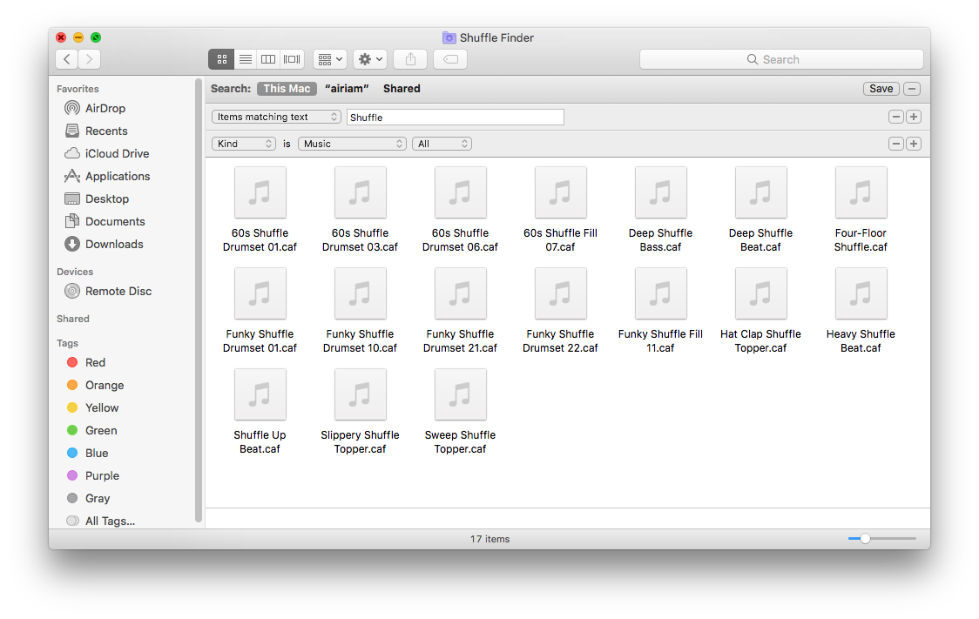The height and width of the screenshot is (619, 979).
Task: Add a criterion after matching text row
Action: click(x=914, y=117)
